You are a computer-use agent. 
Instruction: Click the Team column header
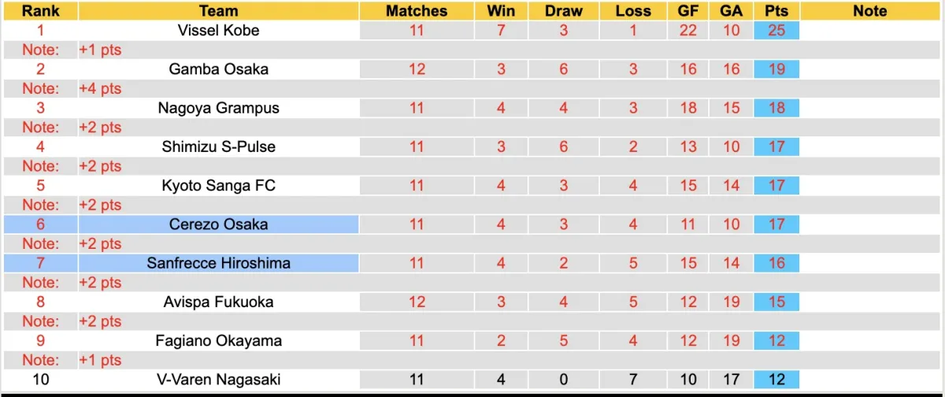218,11
